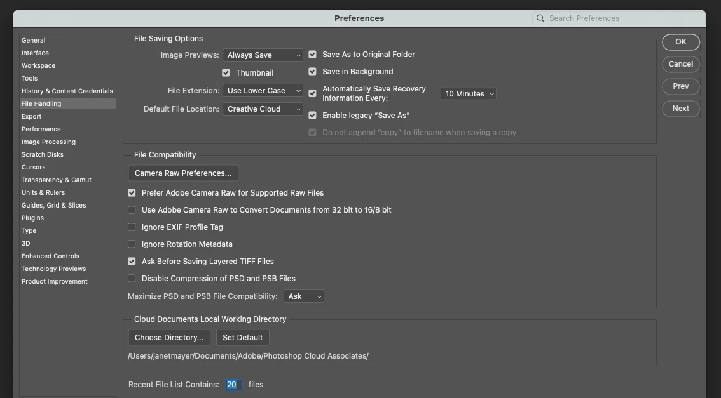Image resolution: width=721 pixels, height=398 pixels.
Task: Select Scratch Disks in the sidebar
Action: tap(43, 154)
